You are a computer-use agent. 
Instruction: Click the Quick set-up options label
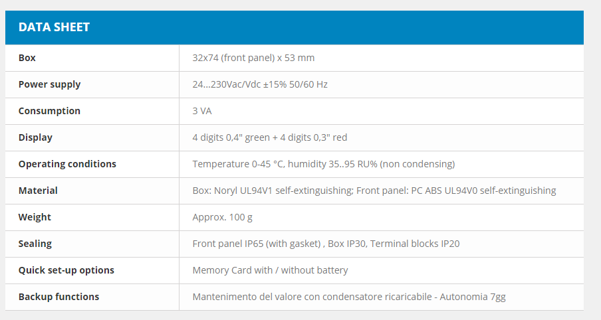66,270
